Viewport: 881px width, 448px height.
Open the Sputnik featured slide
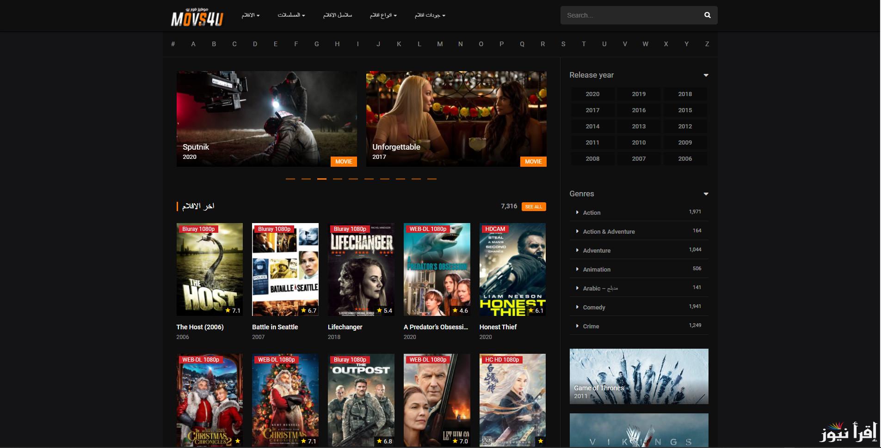click(x=267, y=119)
